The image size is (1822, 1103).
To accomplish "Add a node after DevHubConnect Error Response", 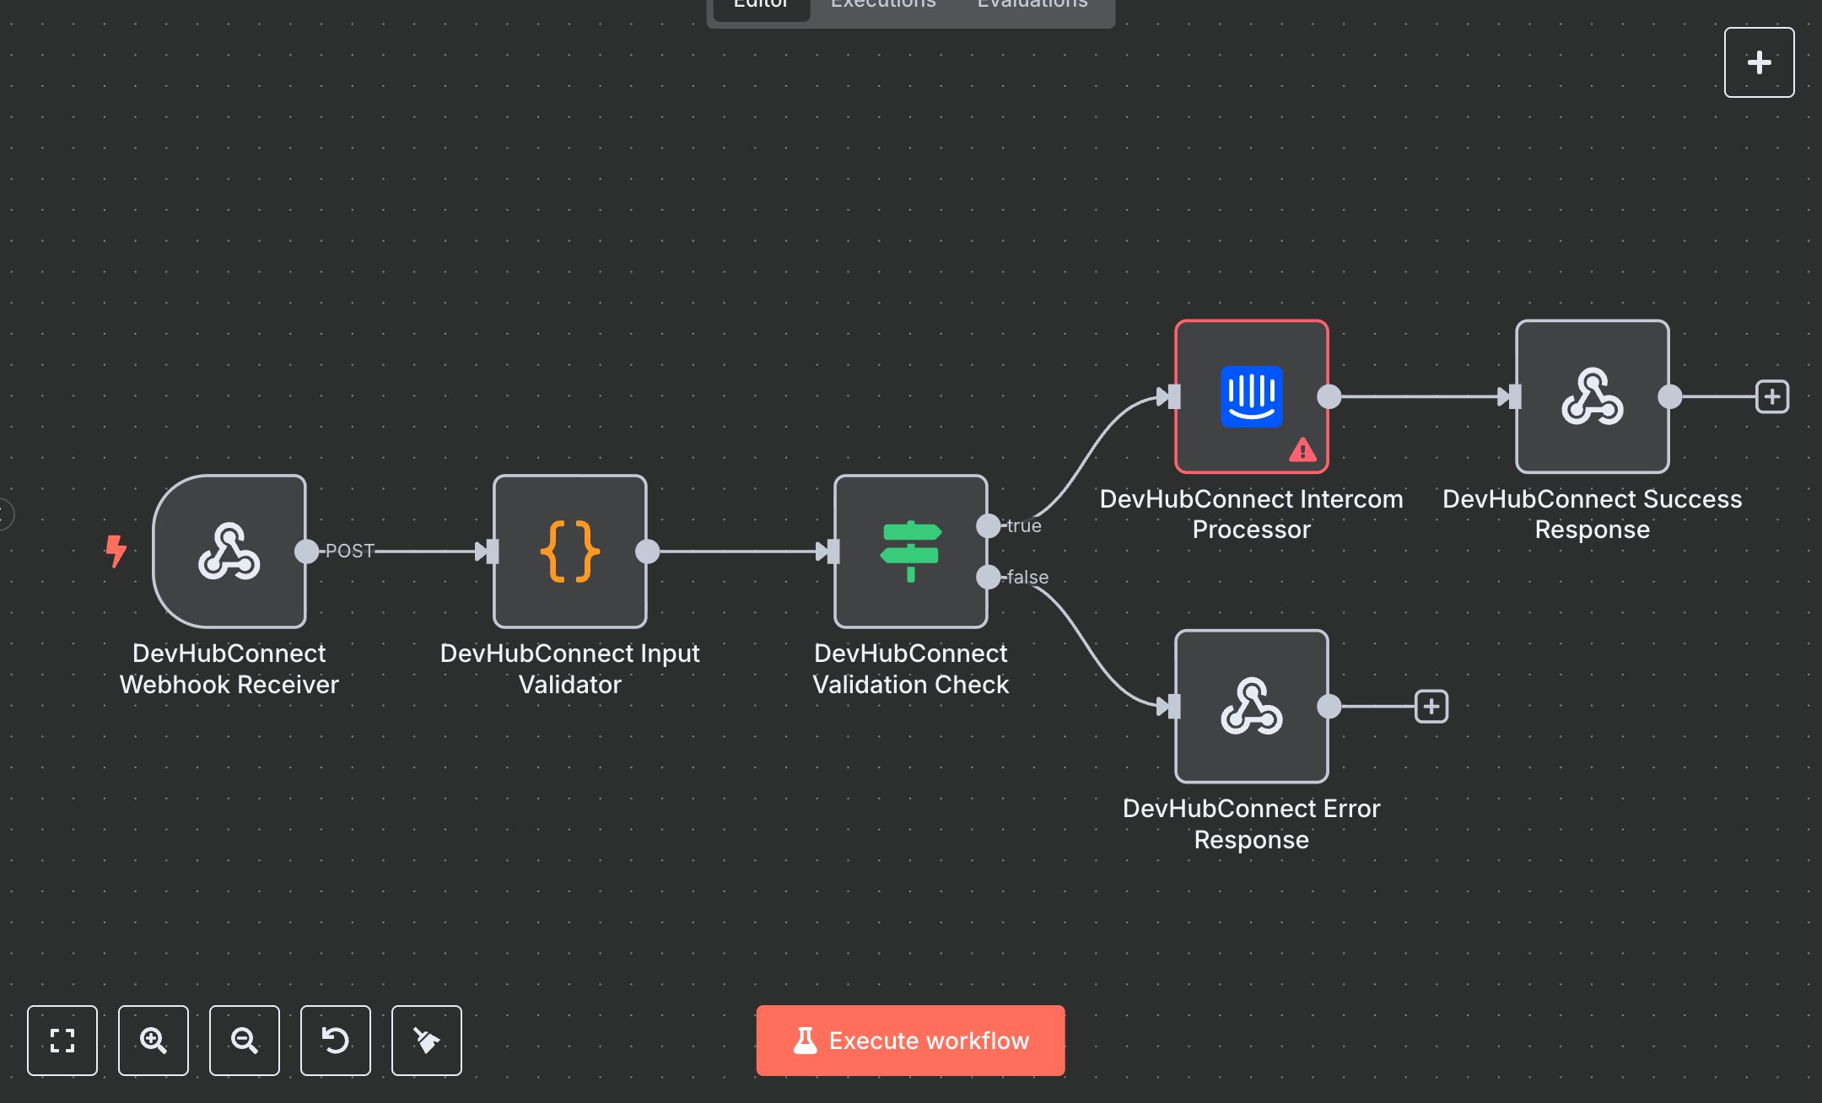I will (1431, 707).
